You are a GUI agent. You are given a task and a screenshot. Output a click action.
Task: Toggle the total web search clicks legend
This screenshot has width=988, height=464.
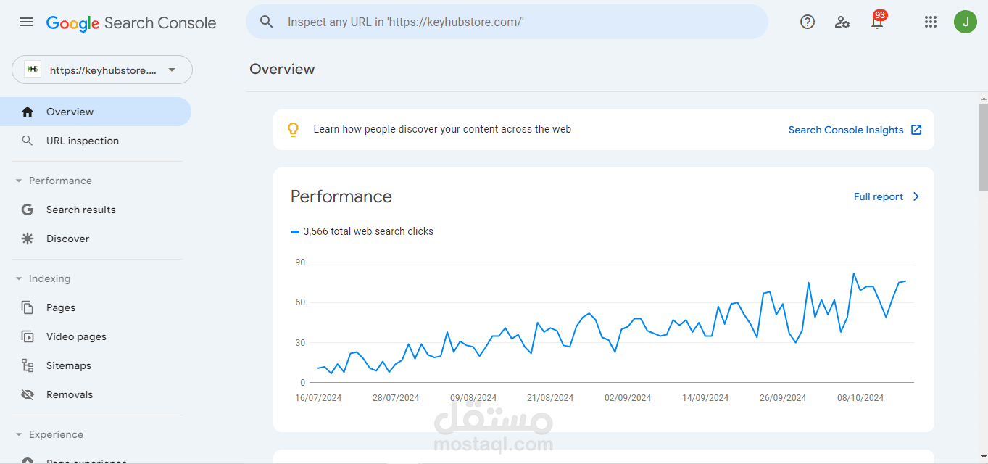[362, 231]
